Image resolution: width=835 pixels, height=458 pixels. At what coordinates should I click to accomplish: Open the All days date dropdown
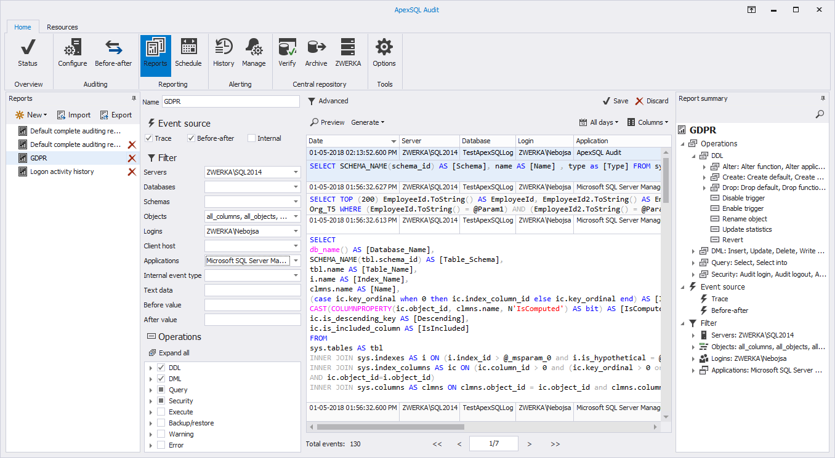(600, 122)
